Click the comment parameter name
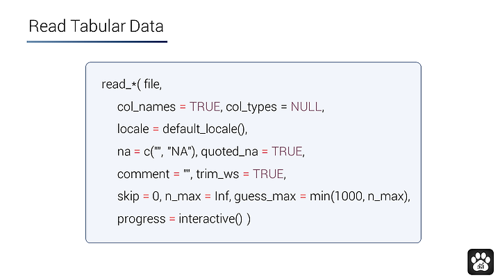Screen dimensions: 500x280 (144, 174)
